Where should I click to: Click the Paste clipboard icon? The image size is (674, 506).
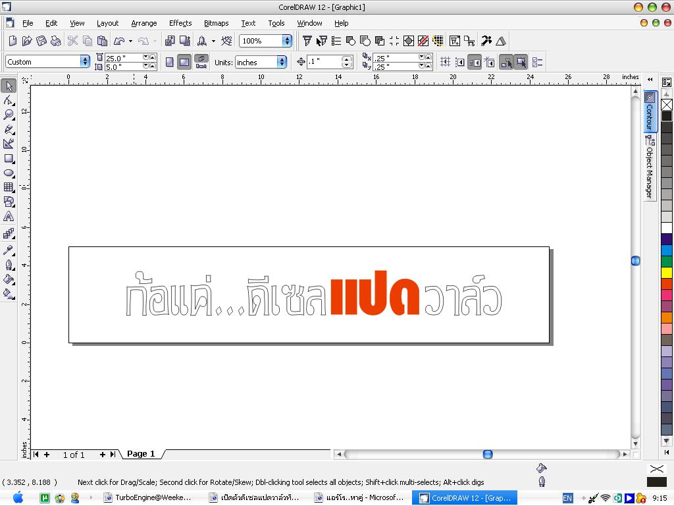(x=102, y=41)
